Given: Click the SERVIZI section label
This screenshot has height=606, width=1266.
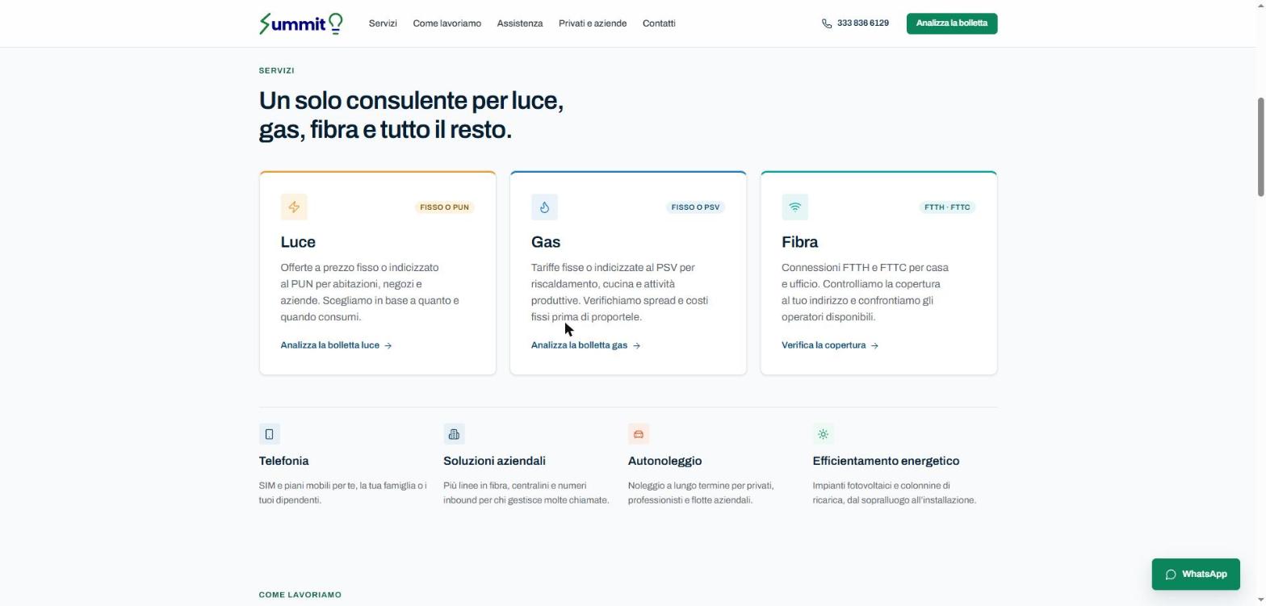Looking at the screenshot, I should pyautogui.click(x=276, y=71).
